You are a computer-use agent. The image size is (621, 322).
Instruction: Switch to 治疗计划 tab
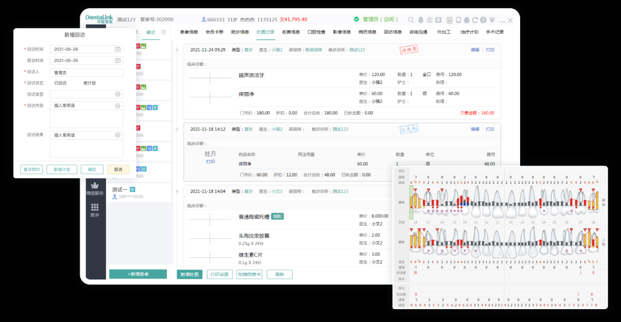[469, 32]
